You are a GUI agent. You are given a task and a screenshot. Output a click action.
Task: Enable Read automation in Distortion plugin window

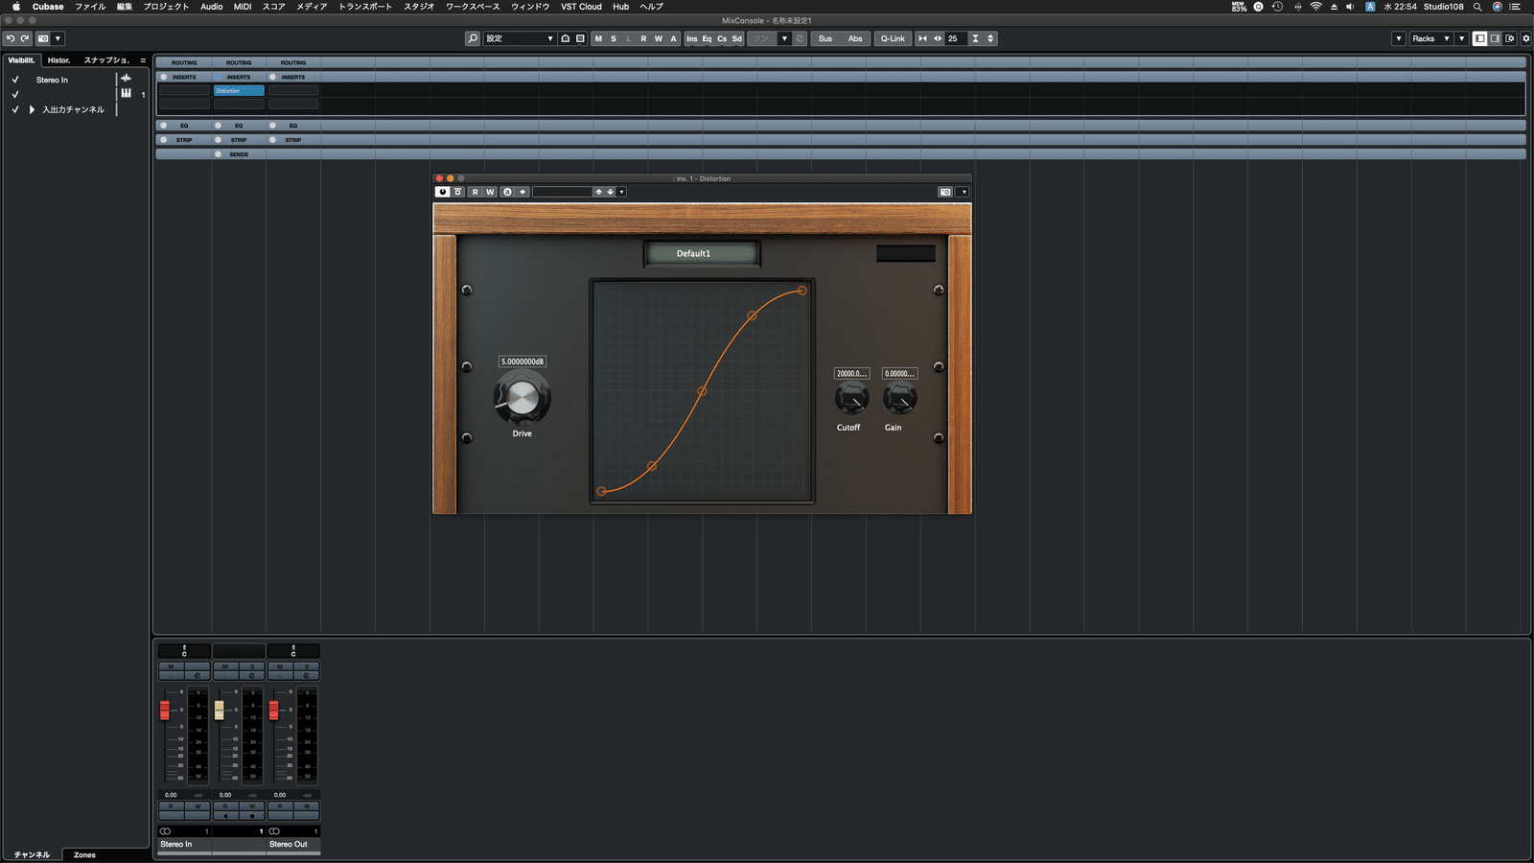coord(475,192)
